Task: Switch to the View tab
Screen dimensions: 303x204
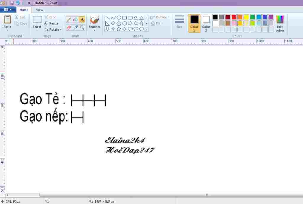Action: [x=40, y=10]
